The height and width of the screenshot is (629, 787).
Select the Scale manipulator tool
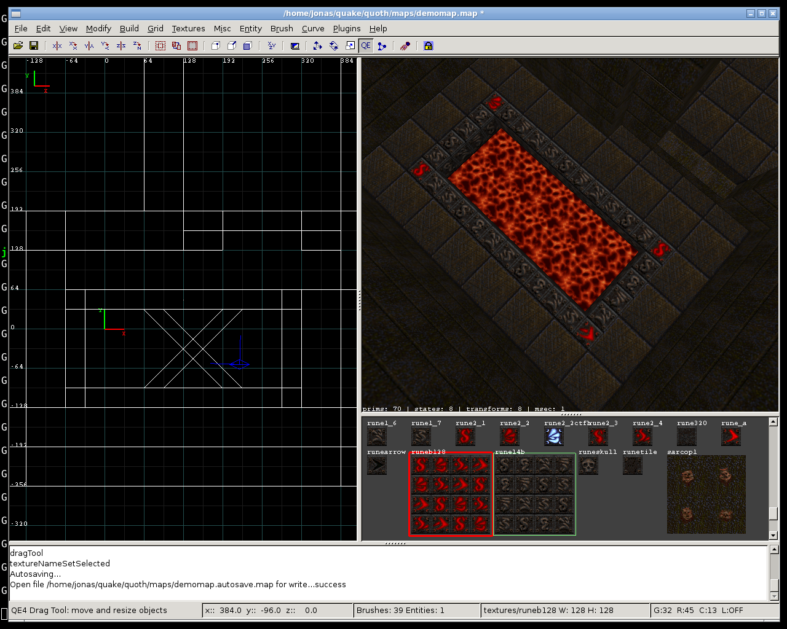(350, 45)
